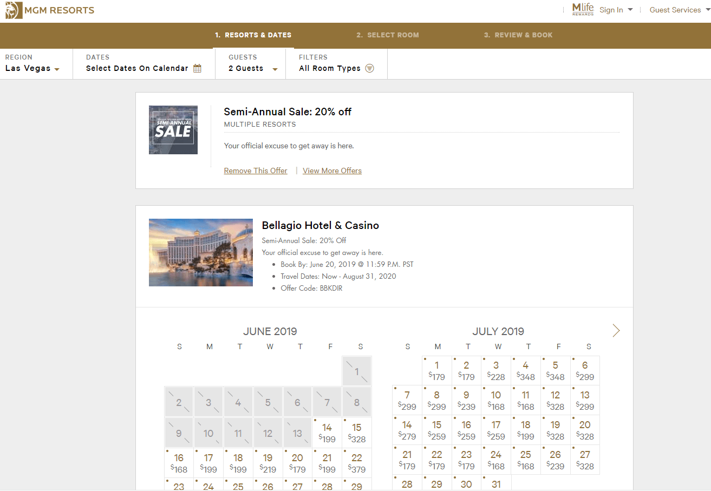Select July 23 at $179

(466, 460)
